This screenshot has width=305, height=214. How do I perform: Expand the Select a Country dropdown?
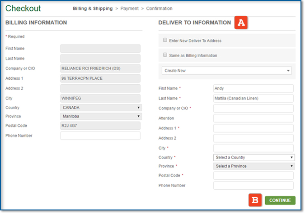coord(254,158)
